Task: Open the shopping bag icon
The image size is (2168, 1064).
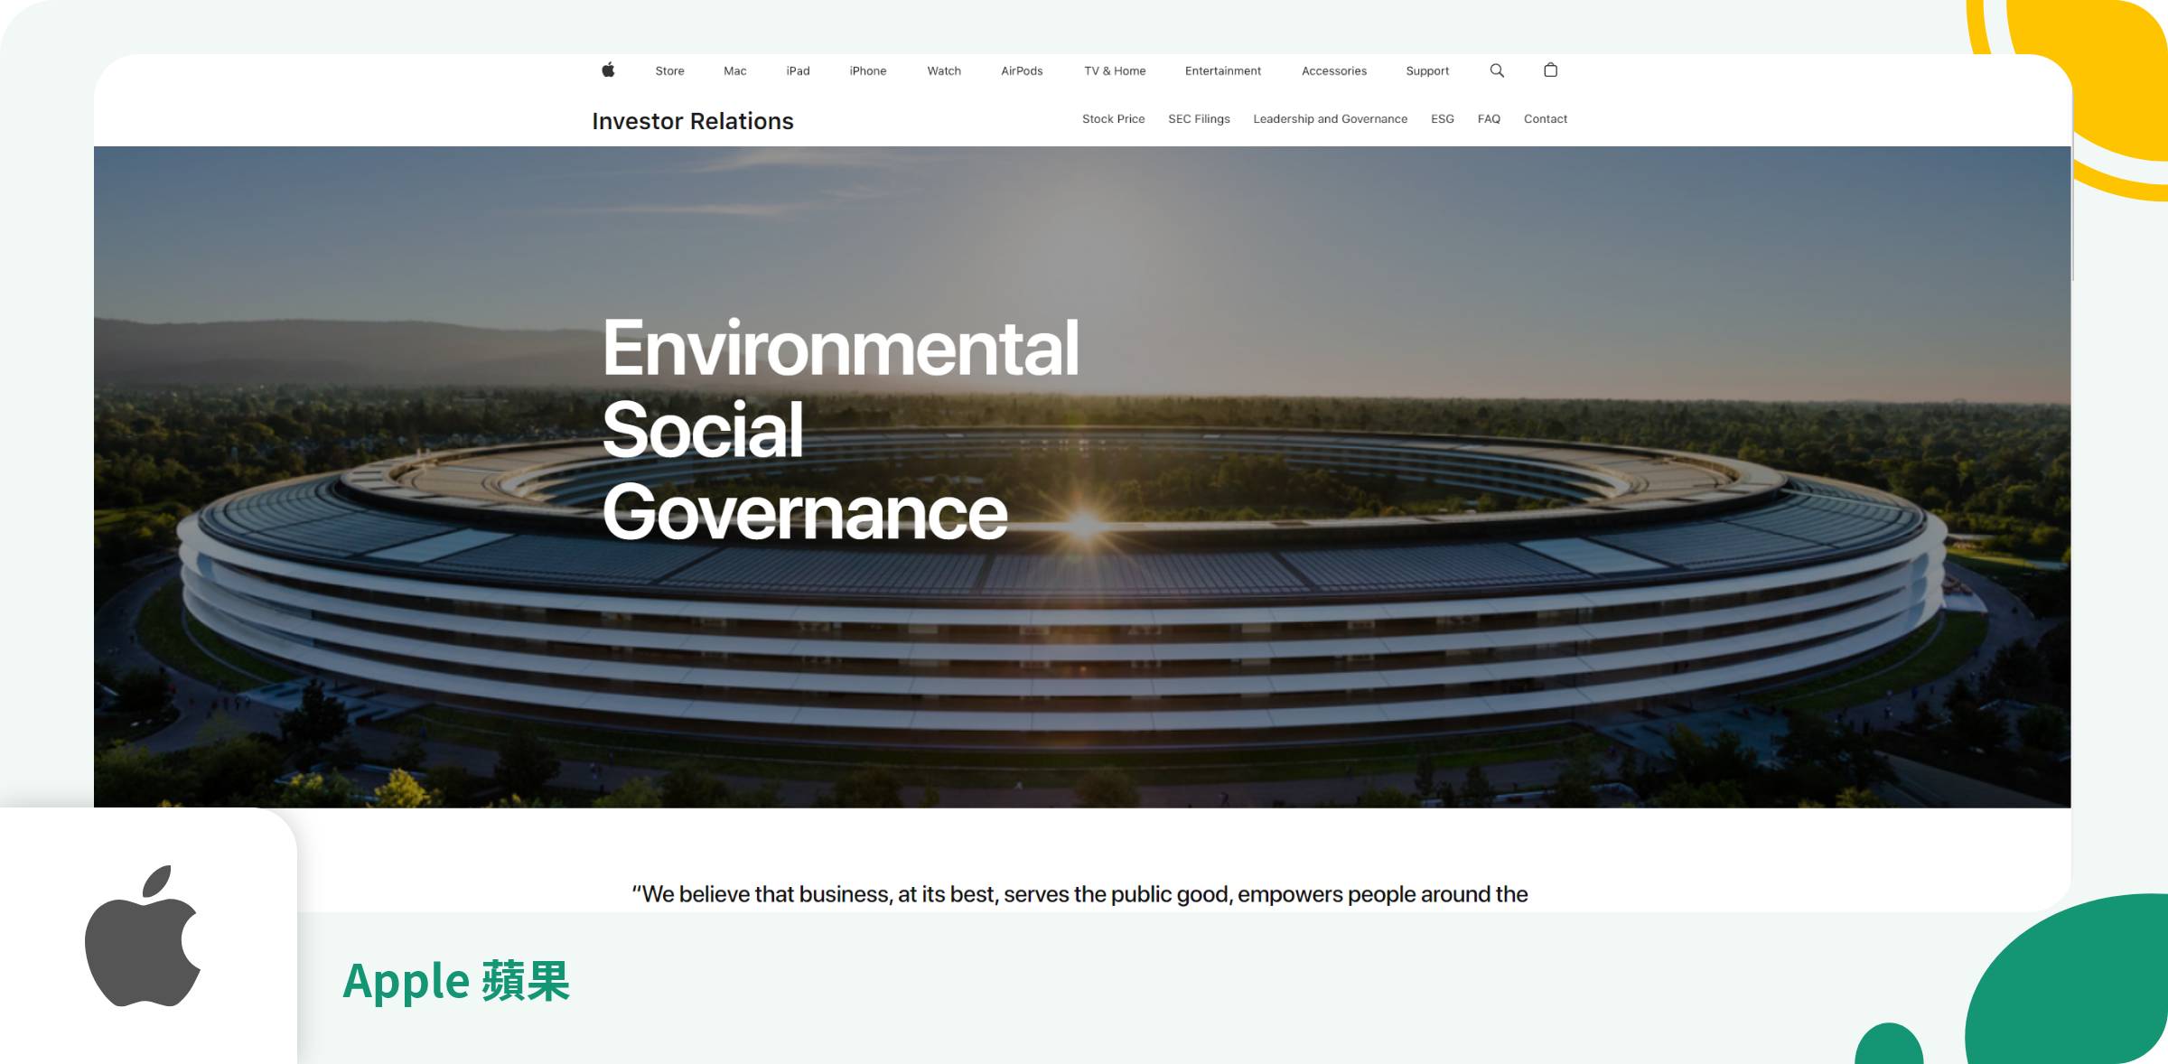Action: 1550,70
